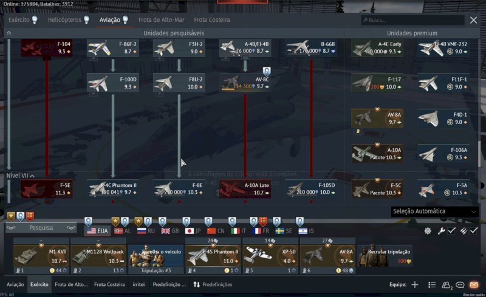Click Recrutar tripulação button

pos(384,256)
